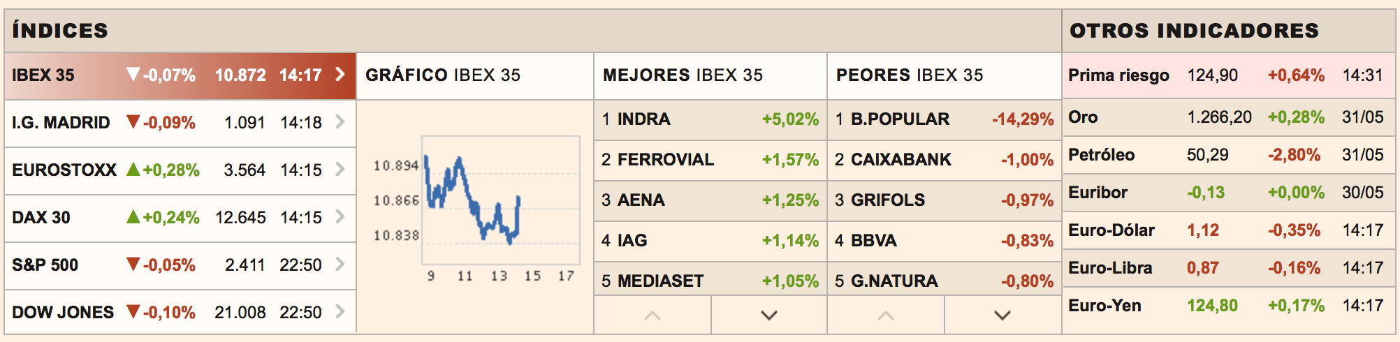Collapse Mejores IBEX 35 list with up arrow

point(652,315)
